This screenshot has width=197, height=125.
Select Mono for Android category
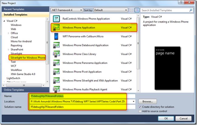tap(21, 41)
